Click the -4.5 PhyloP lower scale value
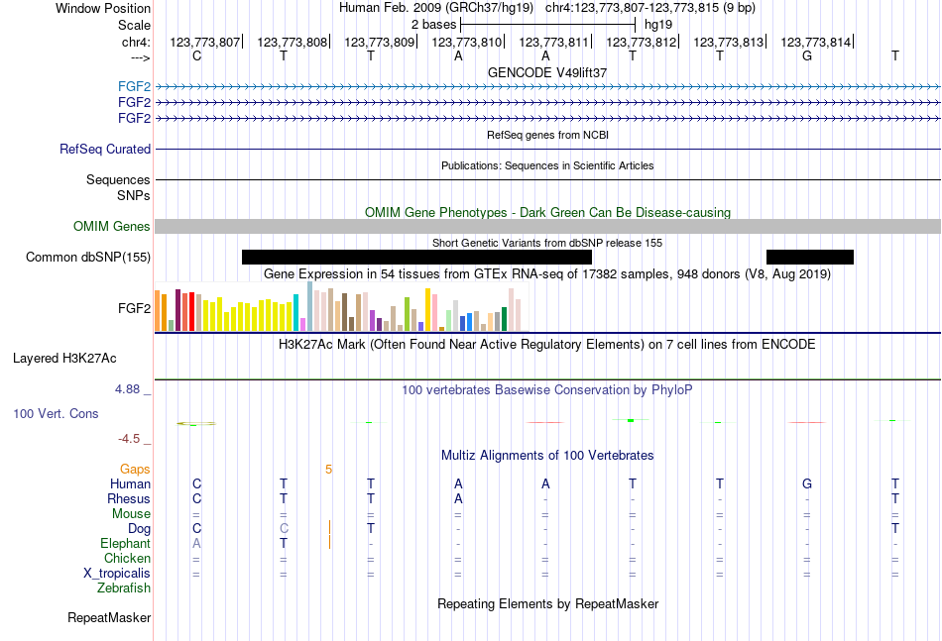The height and width of the screenshot is (641, 942). coord(129,439)
